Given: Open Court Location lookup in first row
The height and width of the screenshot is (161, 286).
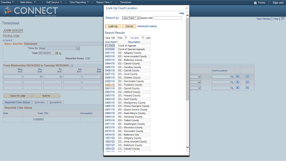Looking at the screenshot, I should click(x=232, y=77).
